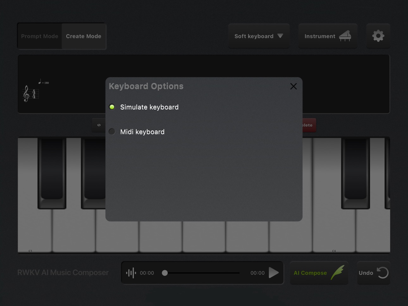Click the AI Compose button label
The image size is (408, 306).
tap(310, 273)
